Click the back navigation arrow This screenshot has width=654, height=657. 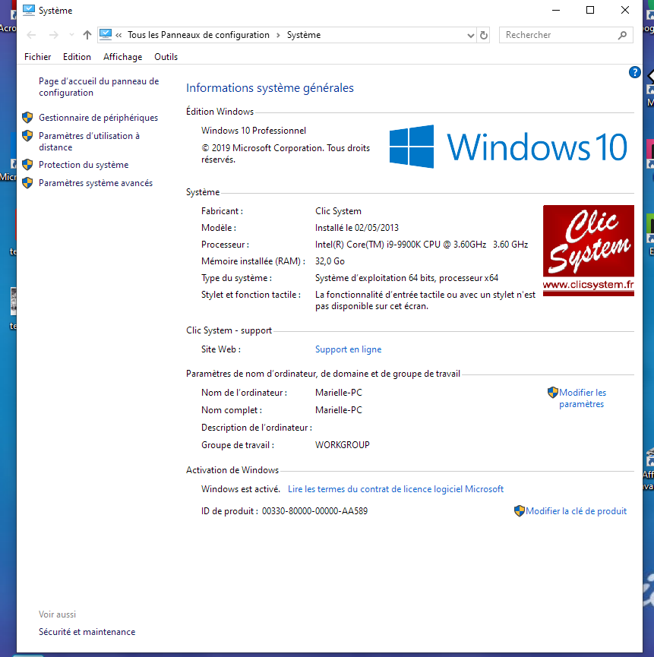[x=31, y=35]
